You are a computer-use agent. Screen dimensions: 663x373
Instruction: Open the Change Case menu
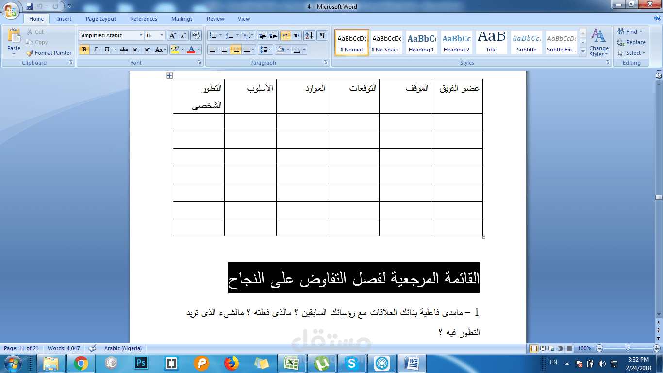coord(160,50)
